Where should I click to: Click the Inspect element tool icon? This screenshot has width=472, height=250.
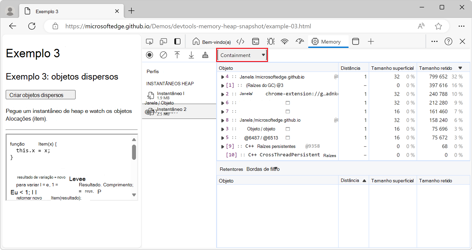tap(149, 41)
